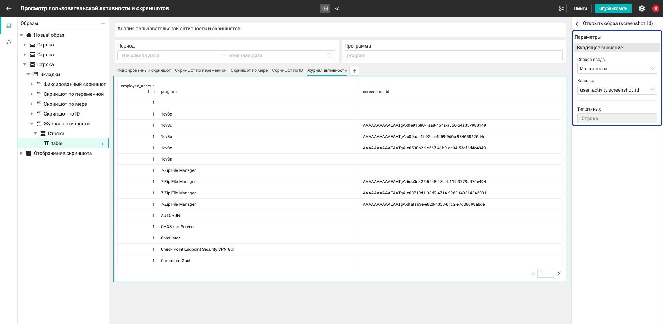Switch to the Скриншот по ID tab

tap(287, 70)
